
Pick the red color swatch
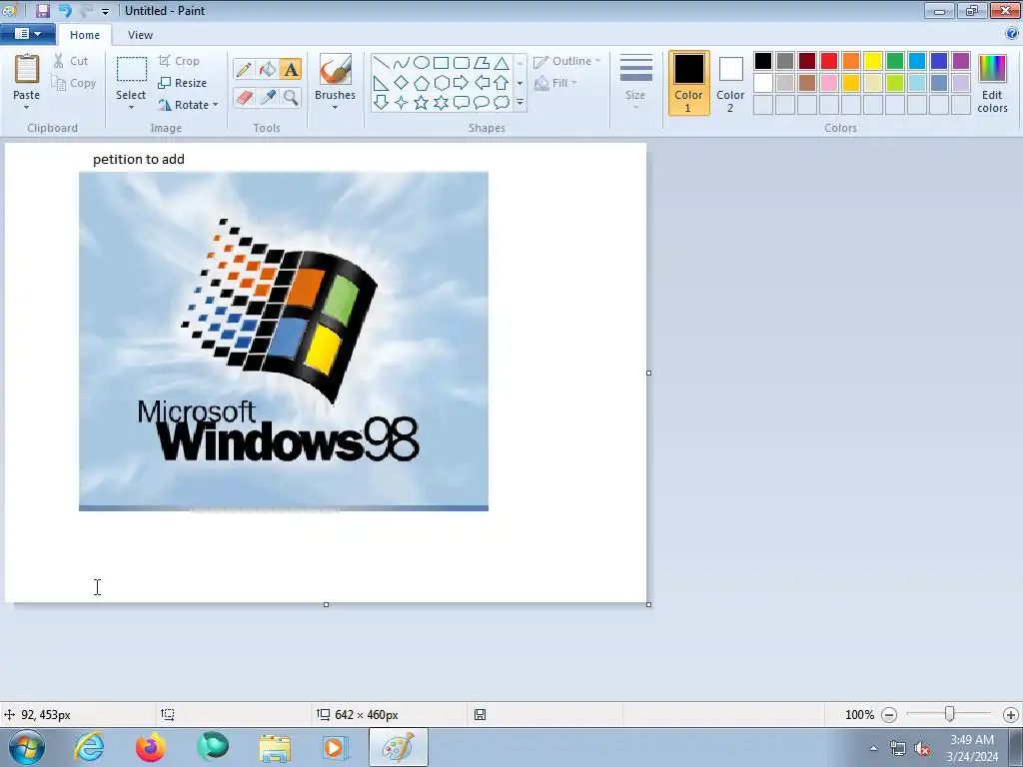[829, 61]
